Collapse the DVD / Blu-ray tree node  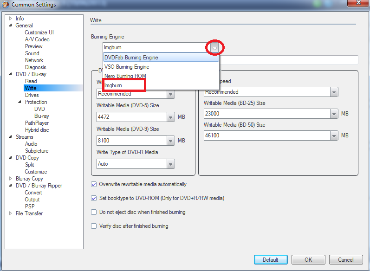[x=10, y=74]
